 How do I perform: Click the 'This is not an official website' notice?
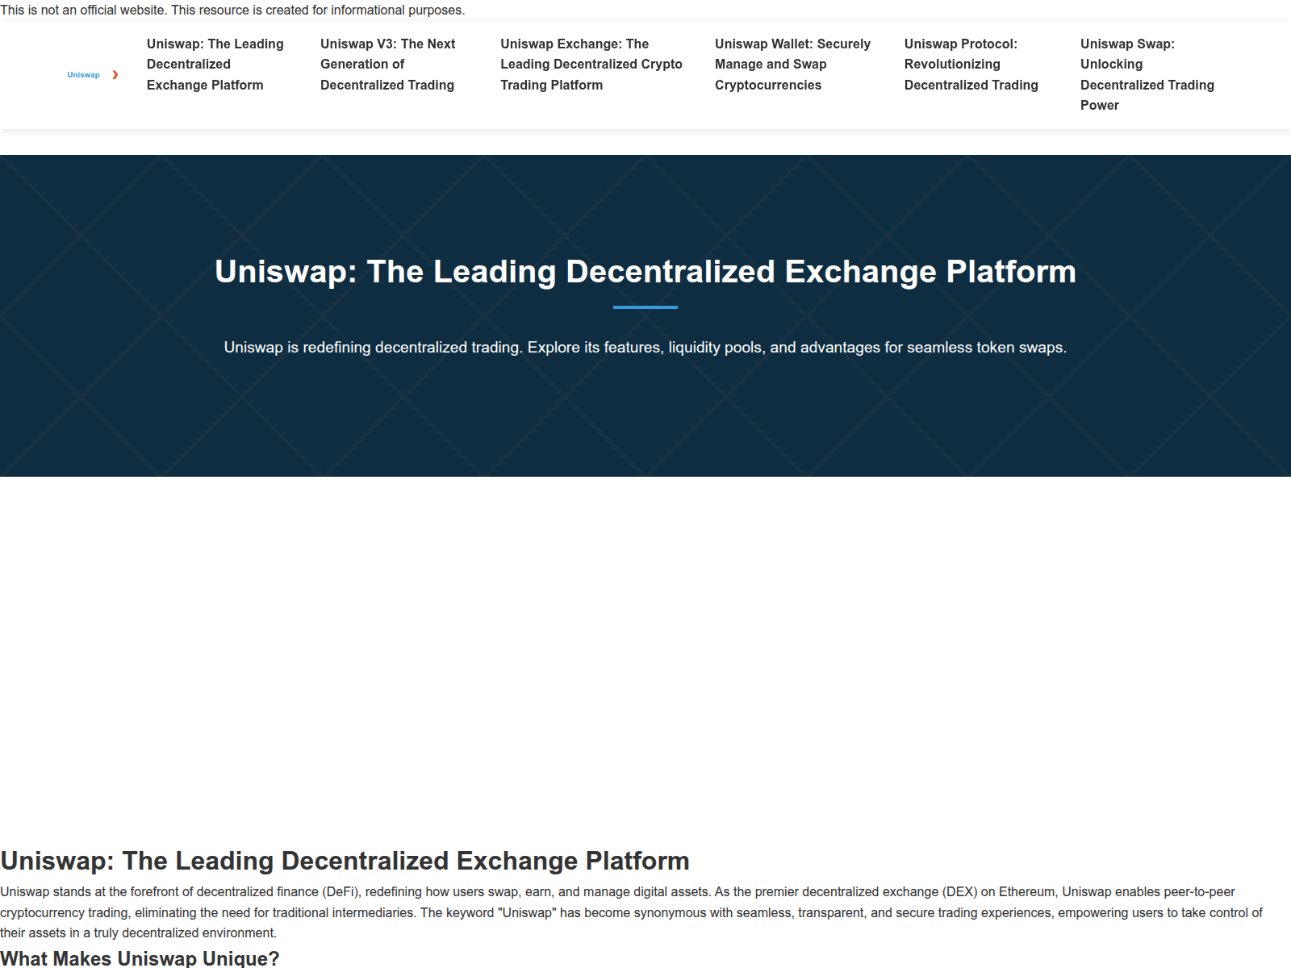pos(232,10)
